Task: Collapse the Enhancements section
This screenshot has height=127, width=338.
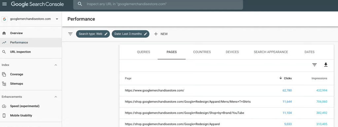Action: (56, 97)
